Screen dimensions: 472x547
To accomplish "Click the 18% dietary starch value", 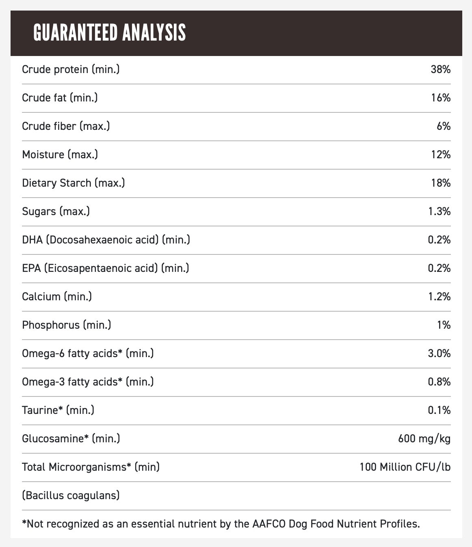I will coord(441,183).
